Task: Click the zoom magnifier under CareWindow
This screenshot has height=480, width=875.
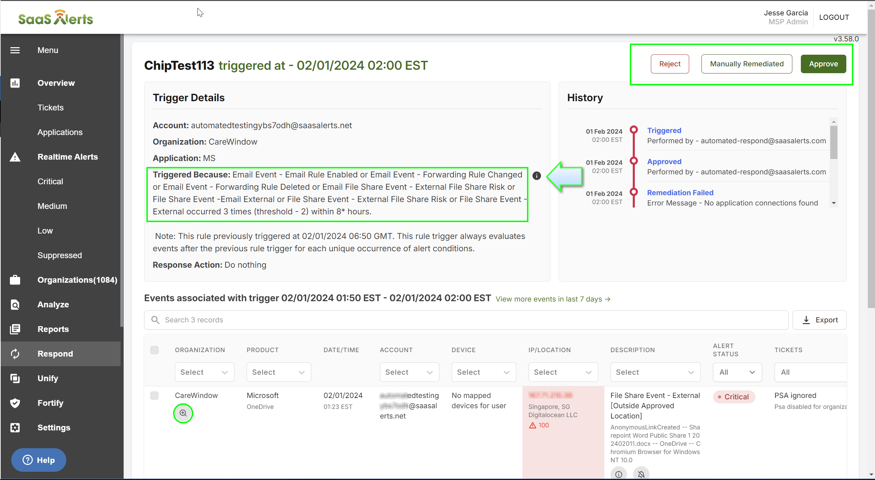Action: [183, 413]
